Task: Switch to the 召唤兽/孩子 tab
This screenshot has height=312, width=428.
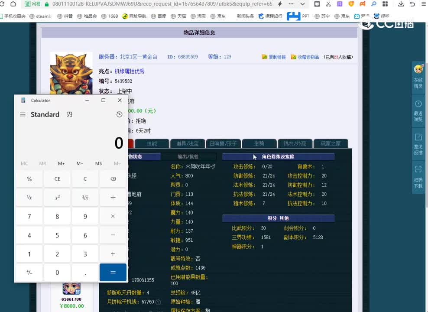Action: [224, 143]
